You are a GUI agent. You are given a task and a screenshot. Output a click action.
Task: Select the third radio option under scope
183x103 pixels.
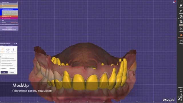1,60
